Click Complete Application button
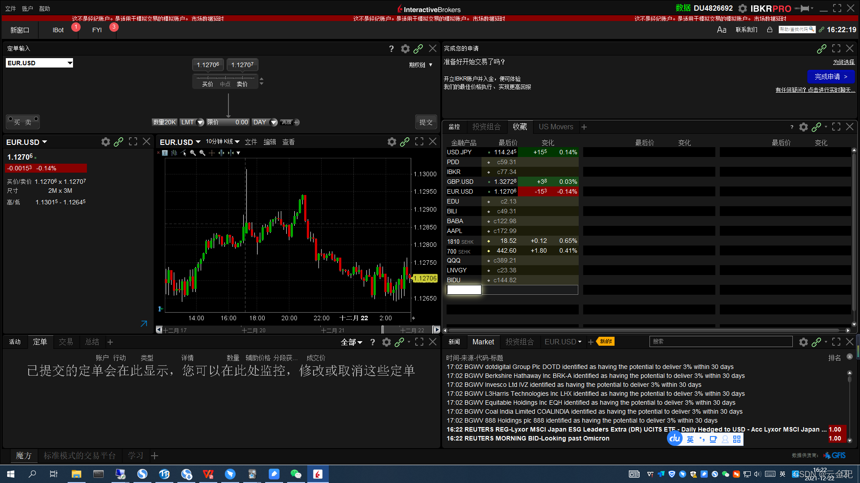Screen dimensions: 860x483 point(831,77)
